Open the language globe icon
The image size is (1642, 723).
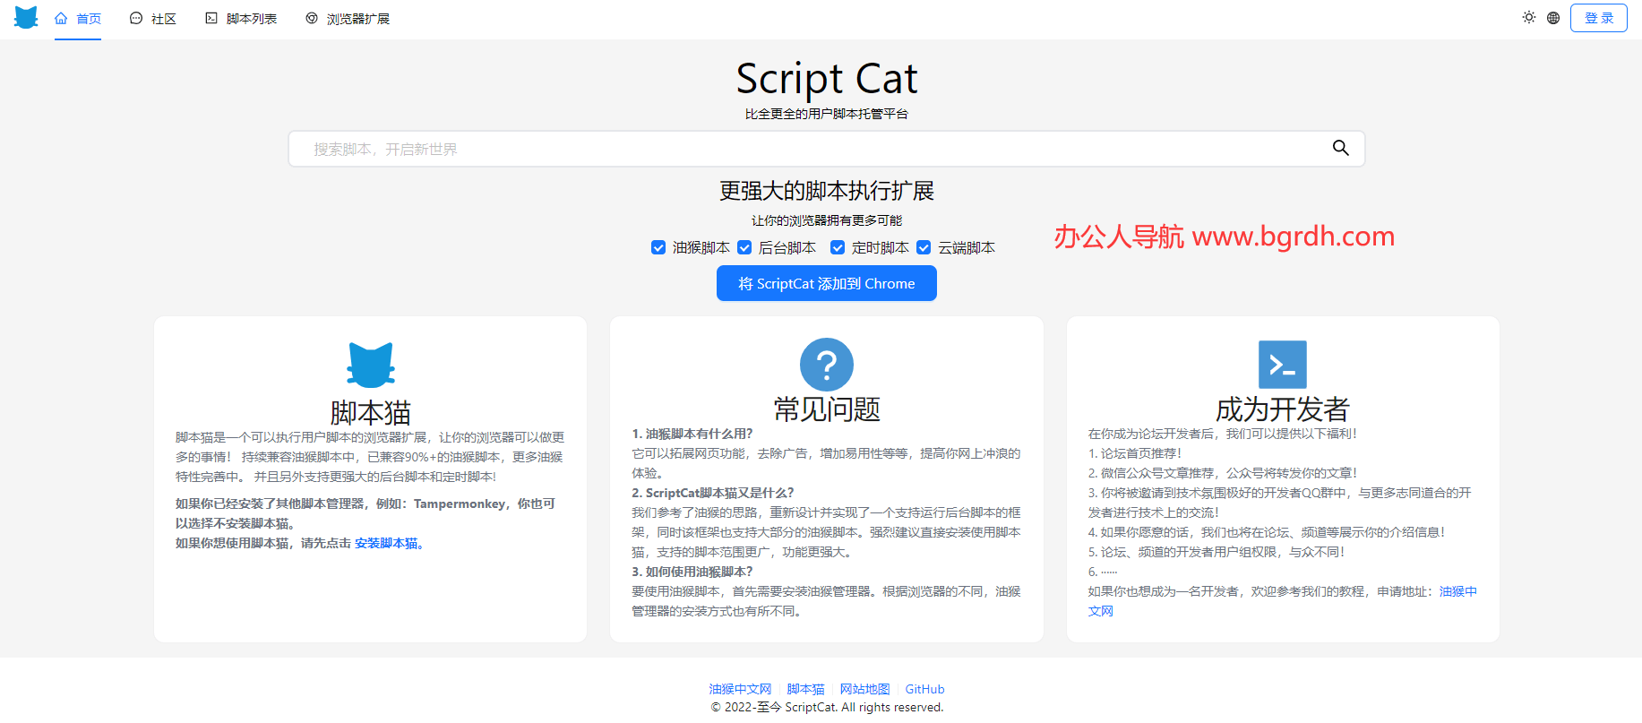1553,18
